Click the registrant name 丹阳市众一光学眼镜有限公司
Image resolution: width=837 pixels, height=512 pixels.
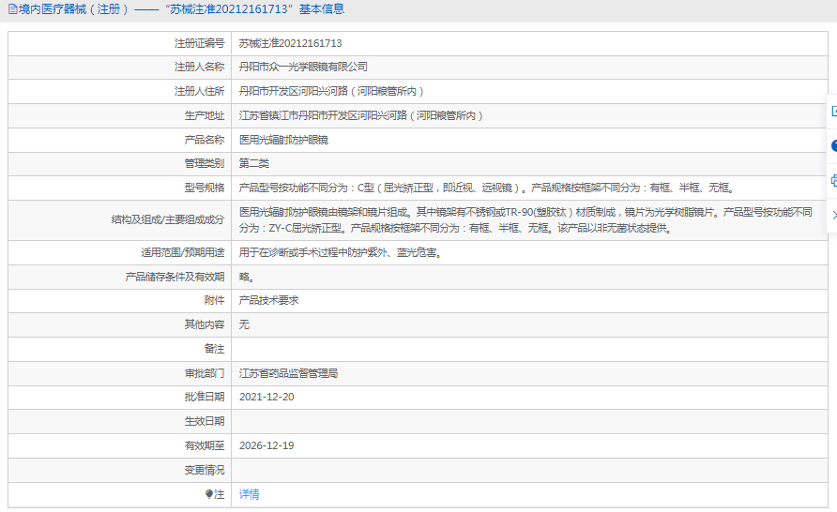tap(303, 68)
